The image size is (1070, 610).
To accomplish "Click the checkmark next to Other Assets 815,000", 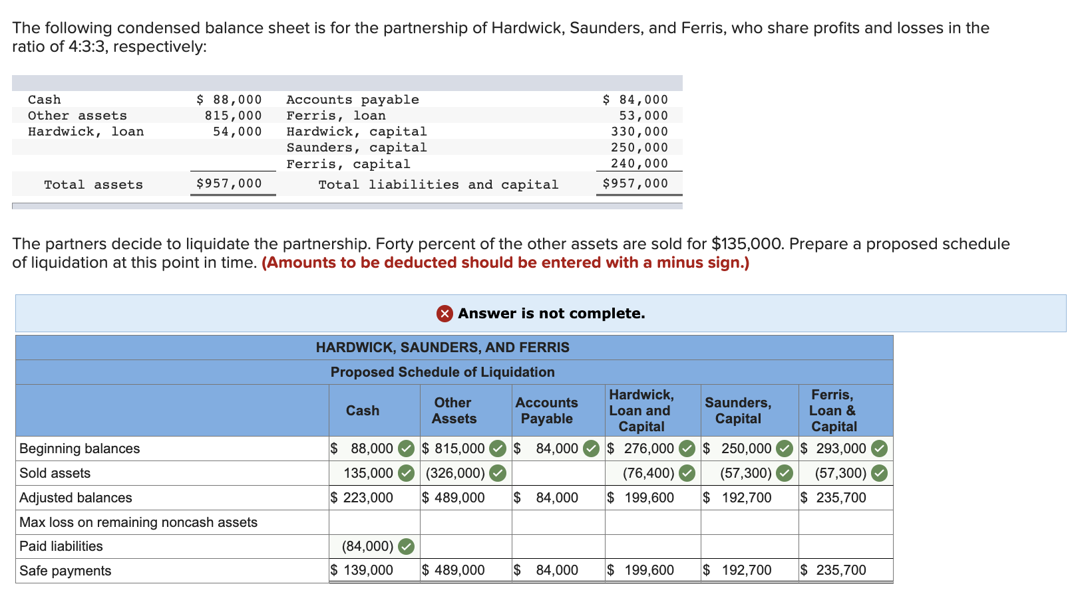I will pos(498,449).
